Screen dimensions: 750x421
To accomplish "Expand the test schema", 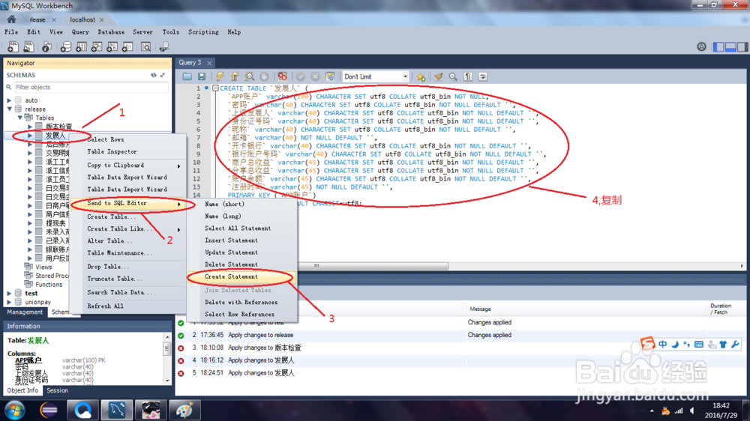I will (x=9, y=294).
